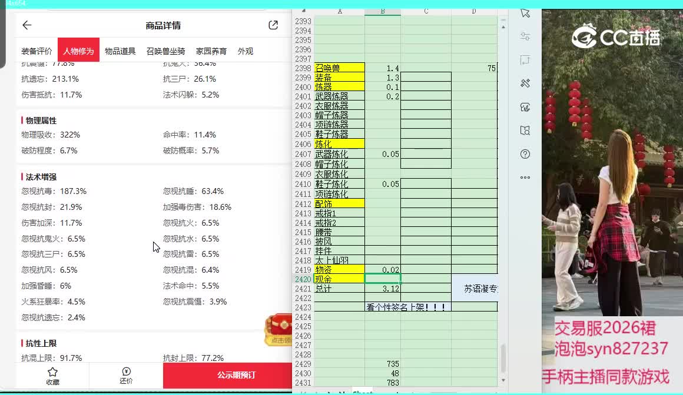Open the help question mark icon
The width and height of the screenshot is (683, 395).
pyautogui.click(x=525, y=154)
